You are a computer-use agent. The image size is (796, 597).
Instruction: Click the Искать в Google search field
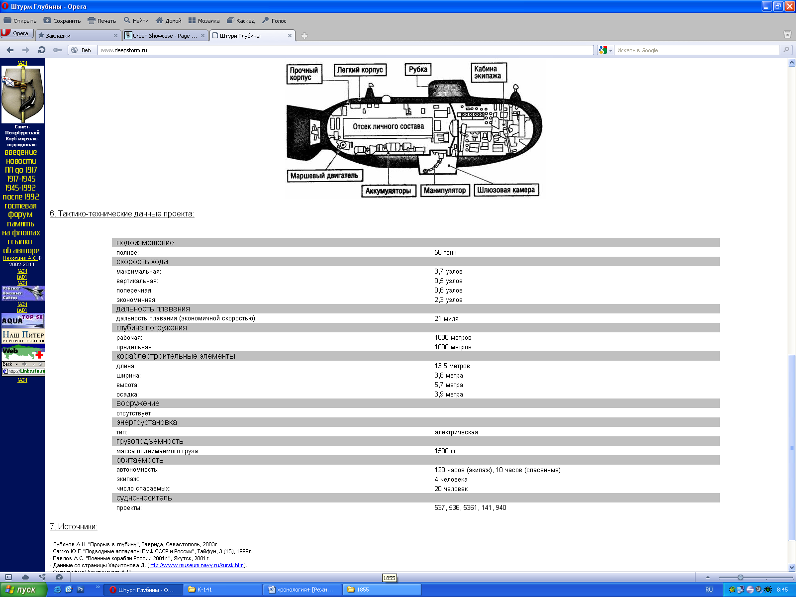[x=697, y=50]
